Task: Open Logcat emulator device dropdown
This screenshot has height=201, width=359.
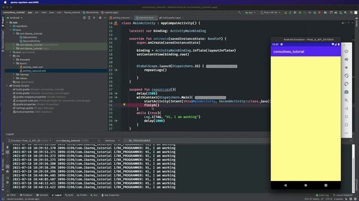Action: pos(29,141)
